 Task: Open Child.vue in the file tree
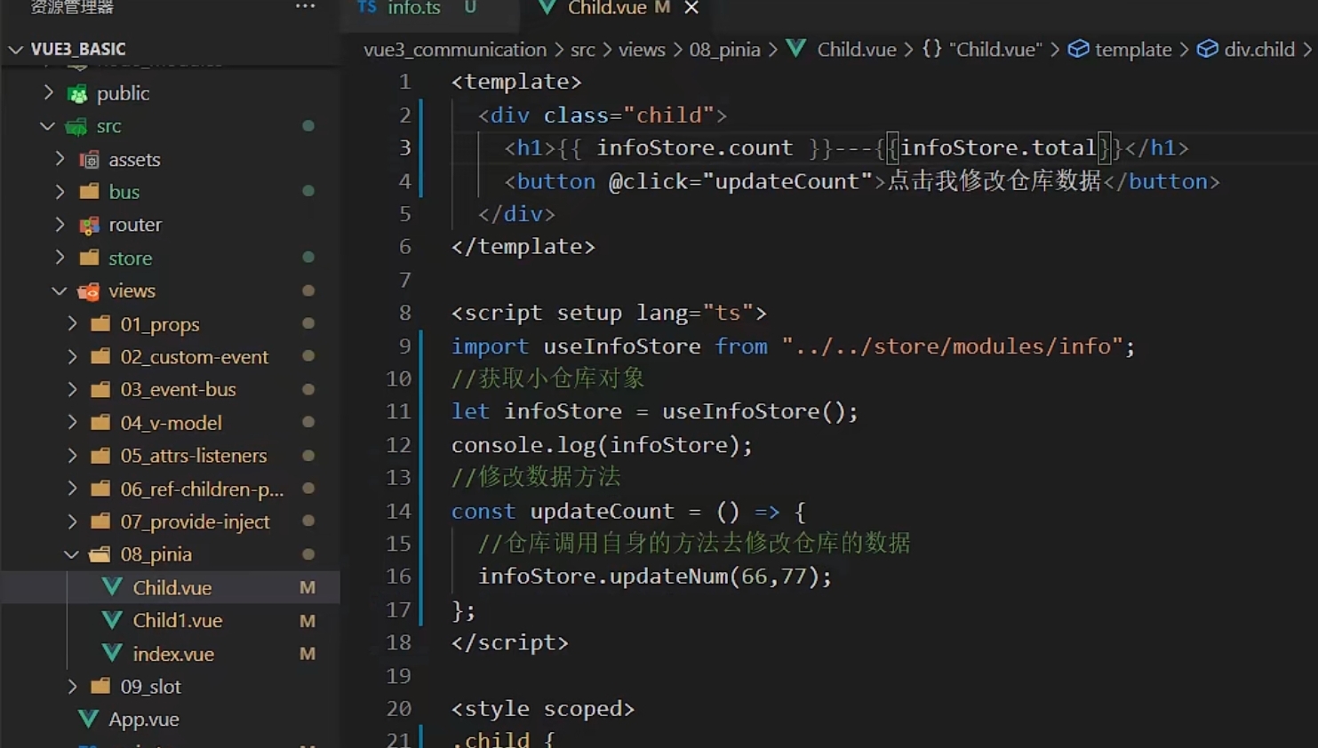click(x=172, y=588)
